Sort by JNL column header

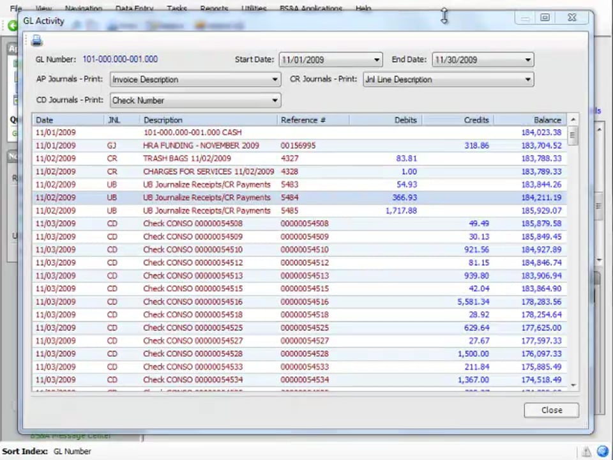[x=122, y=120]
